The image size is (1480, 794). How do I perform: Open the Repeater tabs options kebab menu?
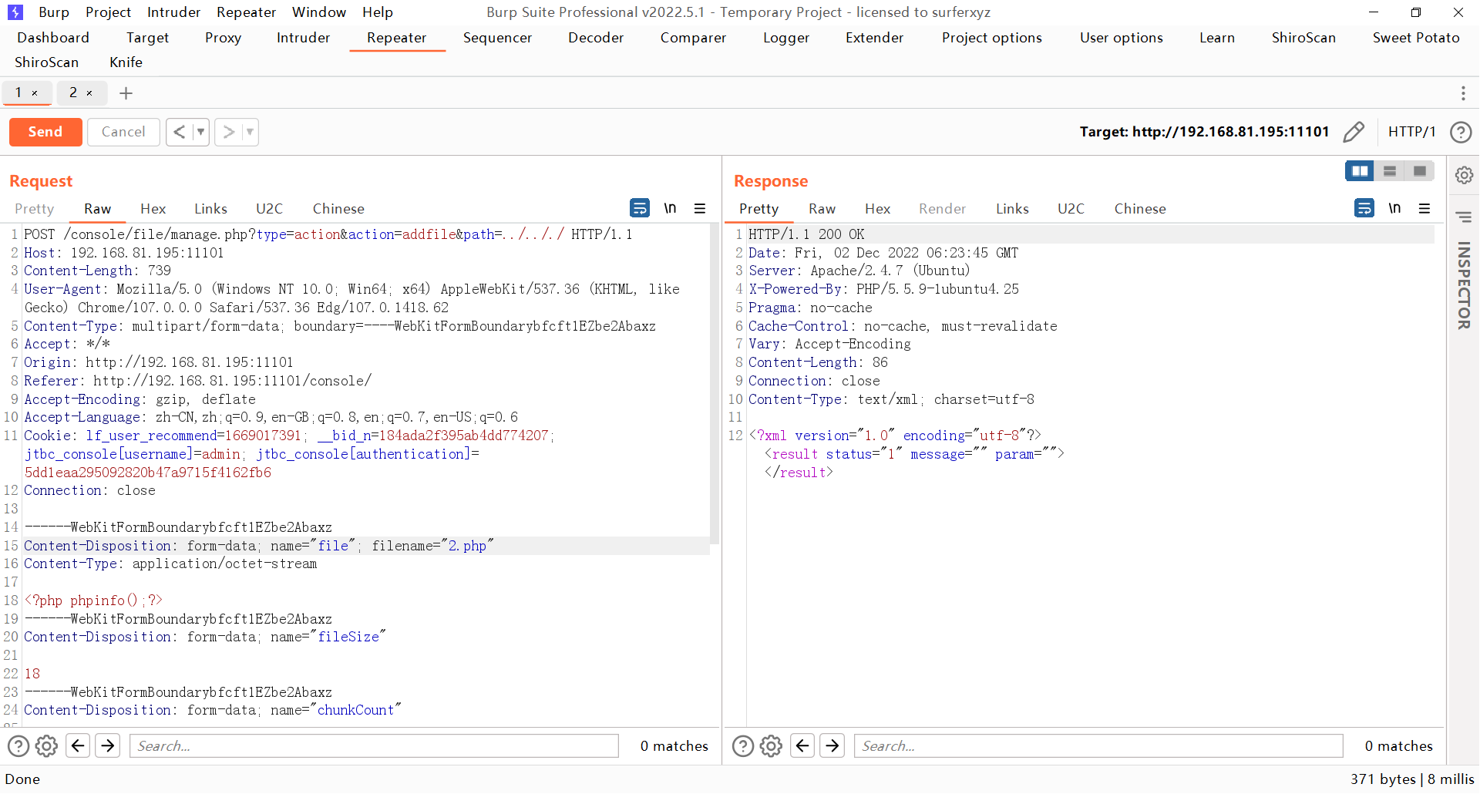1463,93
